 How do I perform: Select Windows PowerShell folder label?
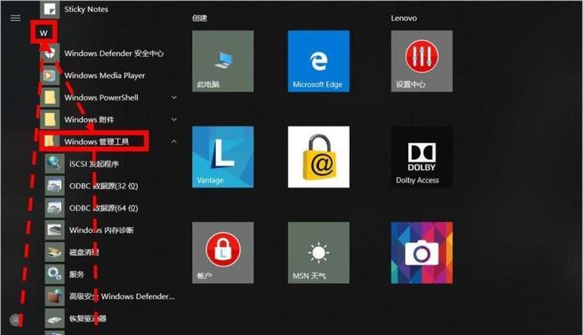coord(101,97)
